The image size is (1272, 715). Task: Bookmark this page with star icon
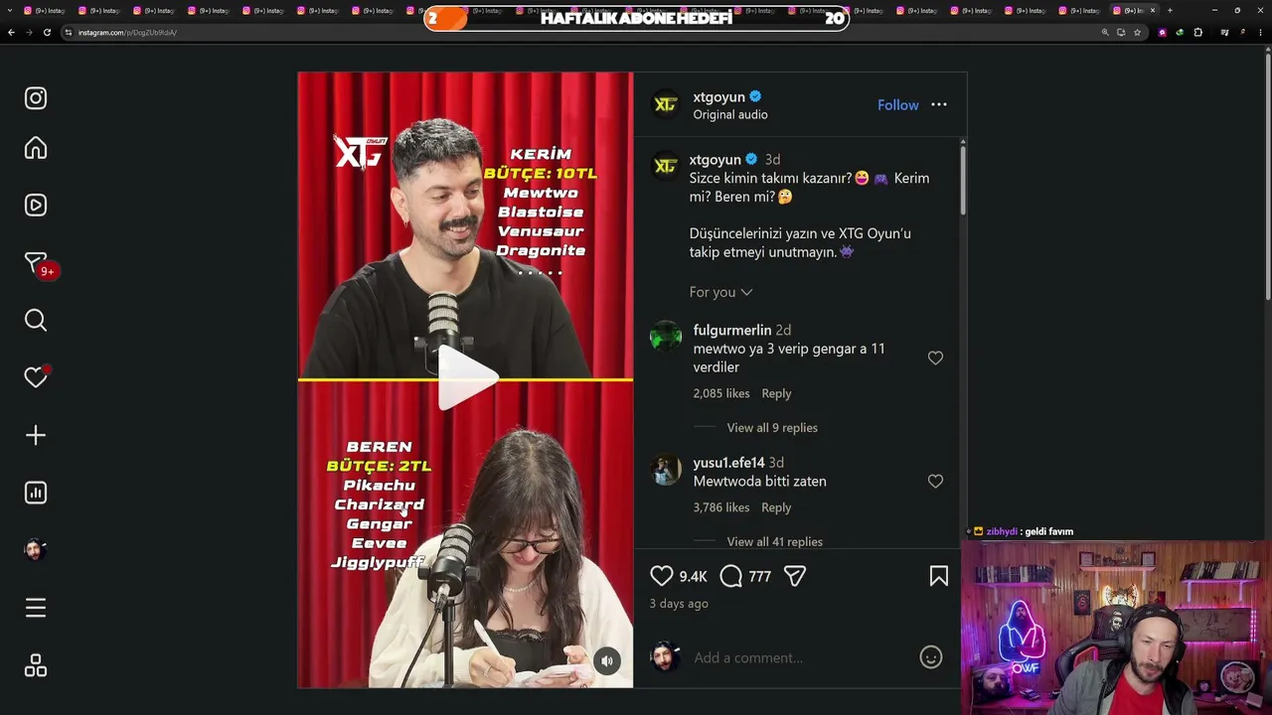tap(1138, 33)
